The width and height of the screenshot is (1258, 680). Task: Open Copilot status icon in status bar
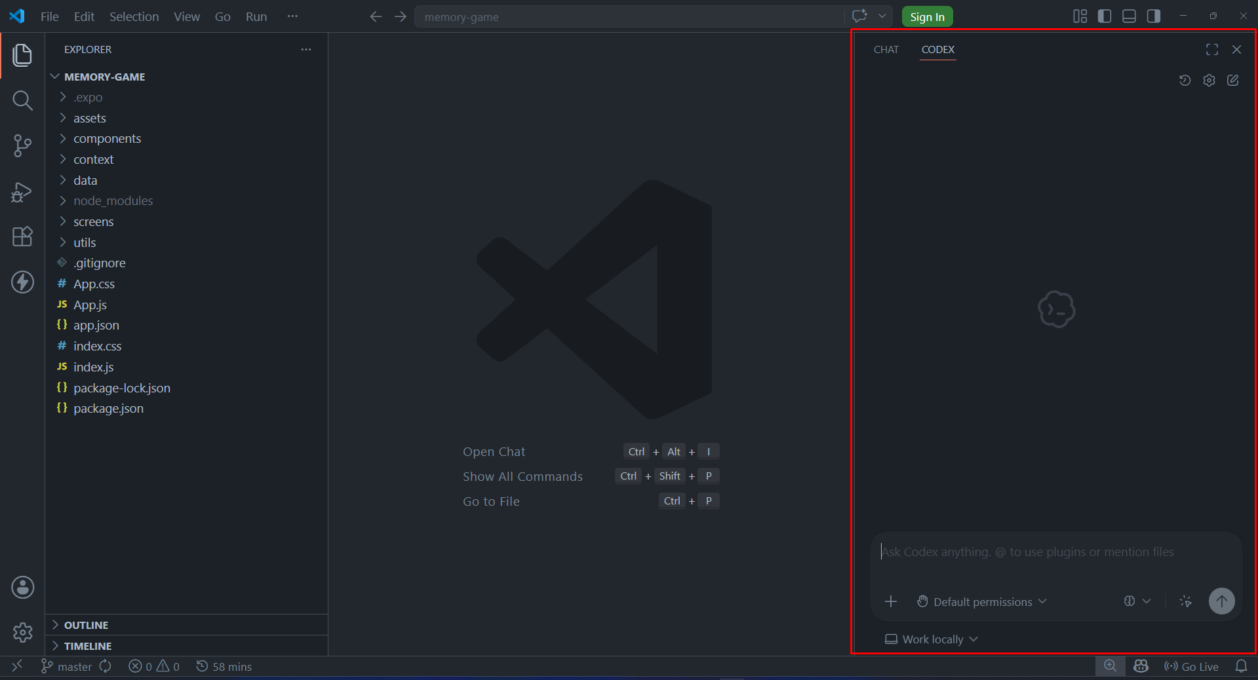point(1141,666)
